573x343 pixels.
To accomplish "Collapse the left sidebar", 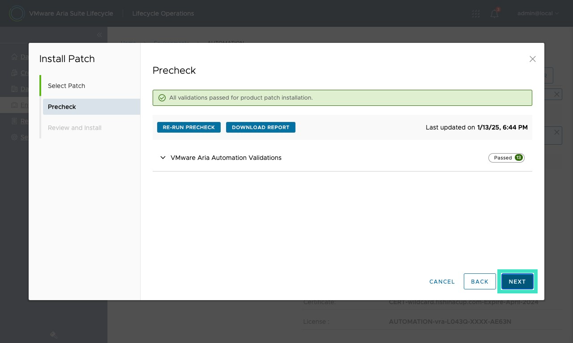I will 99,35.
